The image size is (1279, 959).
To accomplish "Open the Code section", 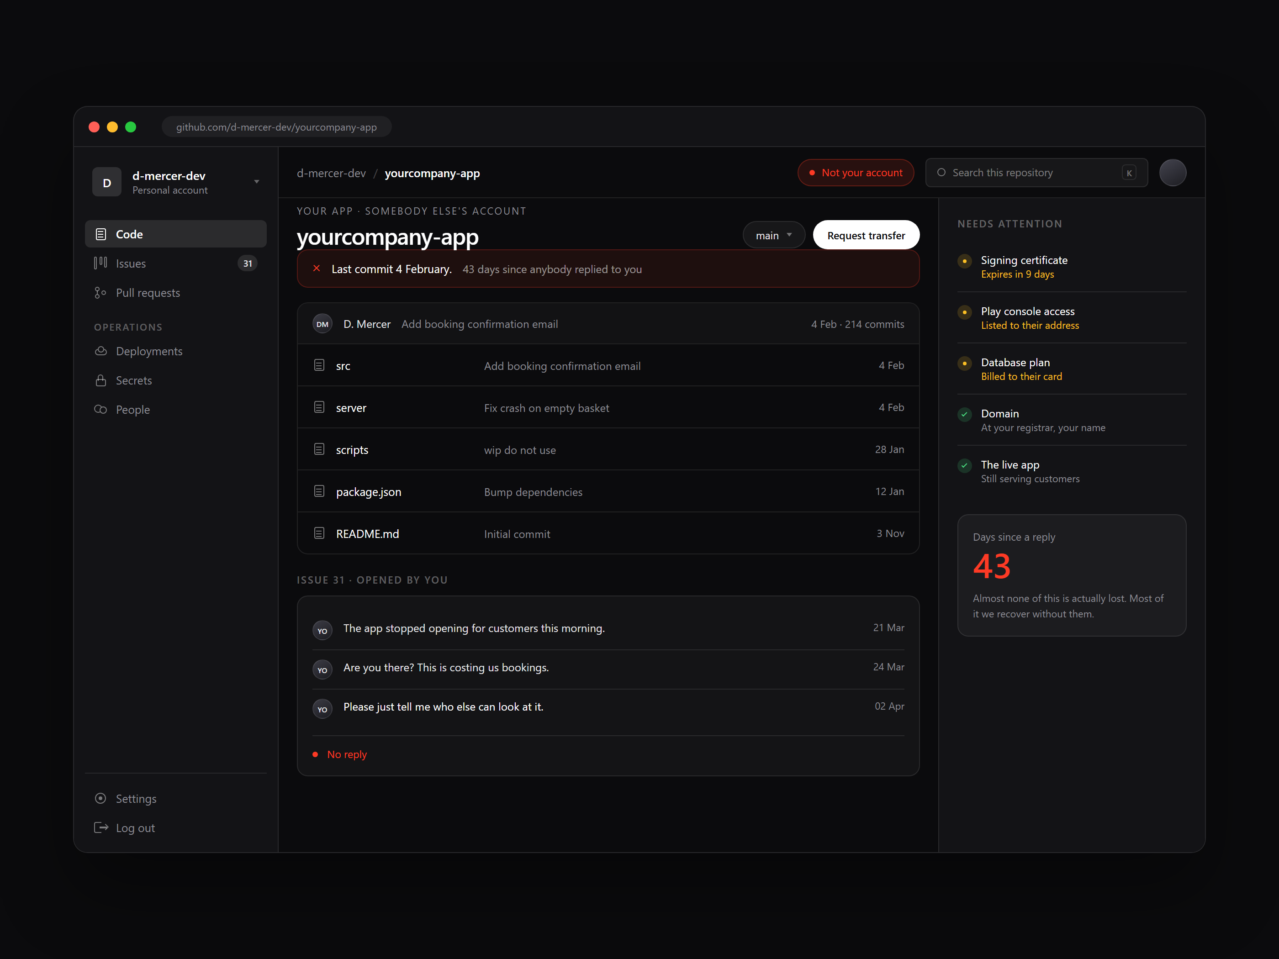I will [x=176, y=234].
